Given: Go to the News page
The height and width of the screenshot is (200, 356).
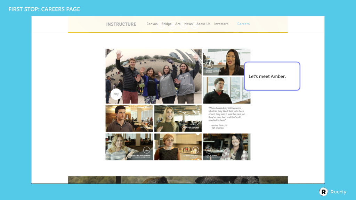Looking at the screenshot, I should click(x=188, y=24).
